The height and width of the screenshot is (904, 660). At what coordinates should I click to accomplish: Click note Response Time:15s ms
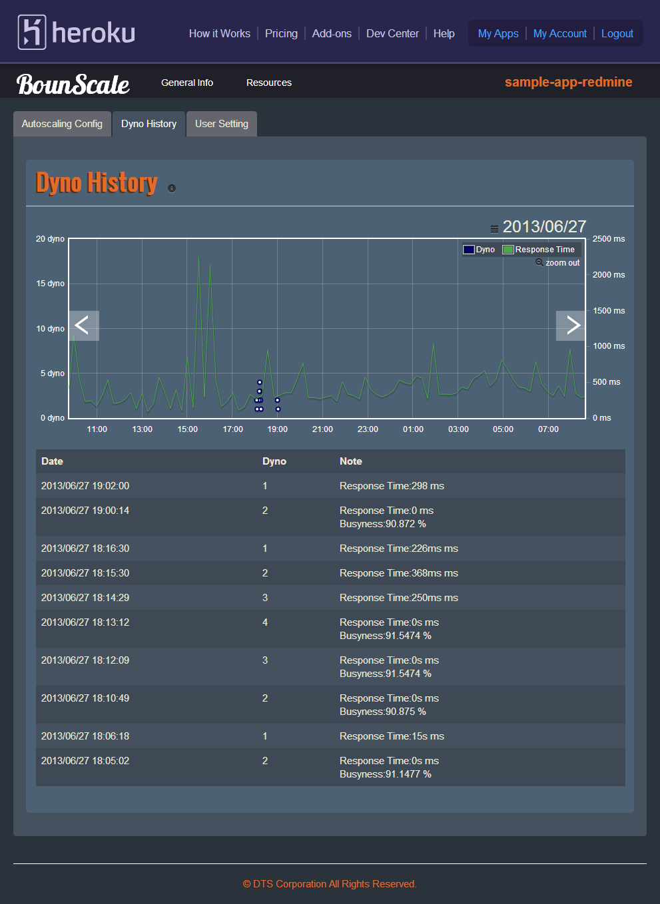point(392,736)
